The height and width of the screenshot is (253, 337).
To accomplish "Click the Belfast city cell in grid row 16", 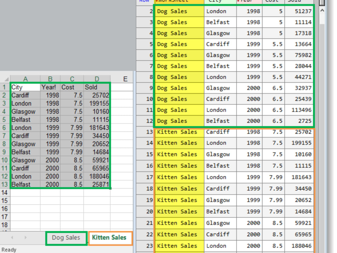I will click(x=220, y=166).
